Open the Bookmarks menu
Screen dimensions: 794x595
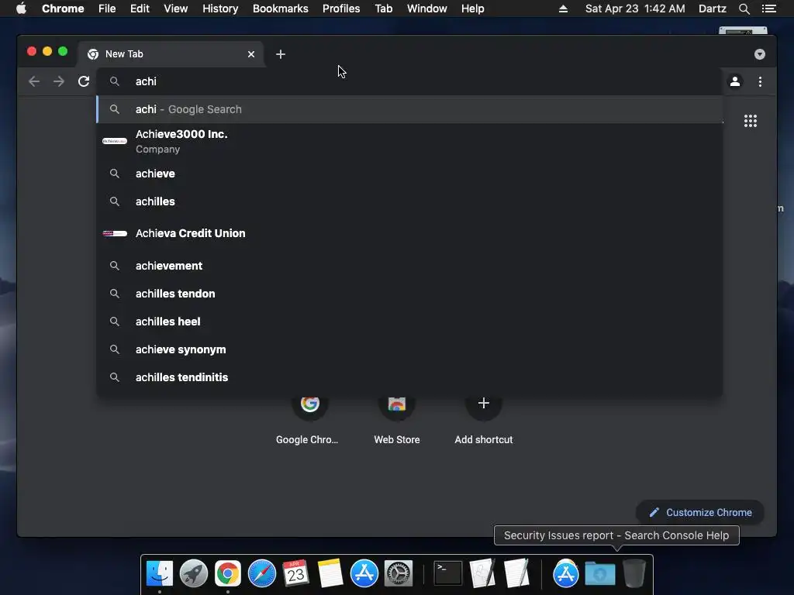[281, 9]
